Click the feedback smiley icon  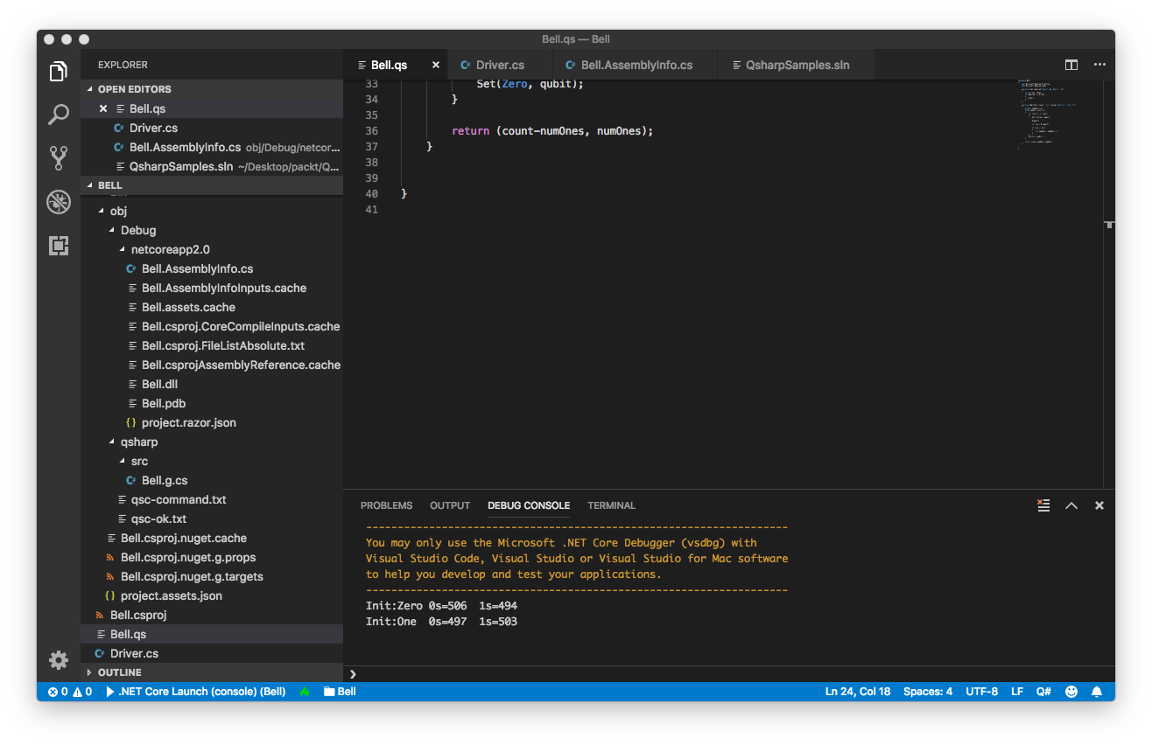[1071, 692]
